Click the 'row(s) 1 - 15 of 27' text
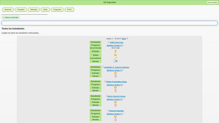The width and height of the screenshot is (219, 123). click(114, 39)
